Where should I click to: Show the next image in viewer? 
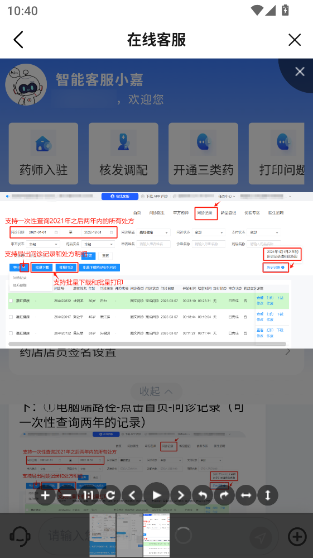pos(181,495)
